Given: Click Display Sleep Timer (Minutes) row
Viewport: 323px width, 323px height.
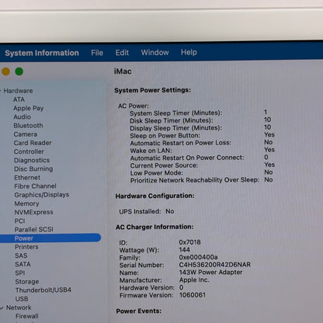Looking at the screenshot, I should [200, 128].
